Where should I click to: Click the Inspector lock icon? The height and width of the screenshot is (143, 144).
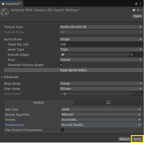click(x=136, y=4)
